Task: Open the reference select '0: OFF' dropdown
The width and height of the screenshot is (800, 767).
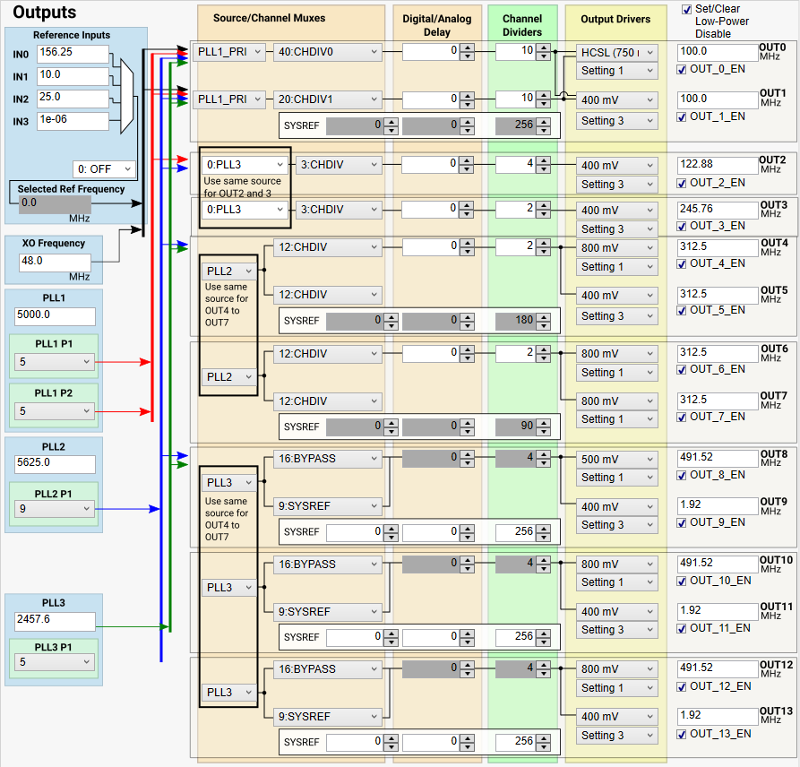Action: click(x=104, y=169)
